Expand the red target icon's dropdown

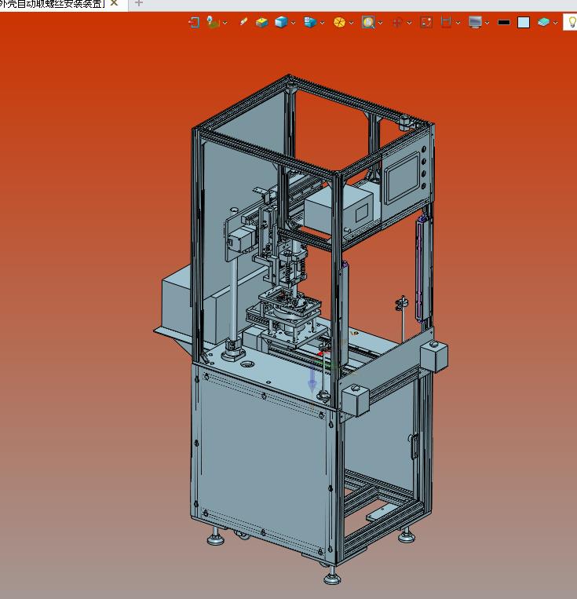tap(409, 23)
